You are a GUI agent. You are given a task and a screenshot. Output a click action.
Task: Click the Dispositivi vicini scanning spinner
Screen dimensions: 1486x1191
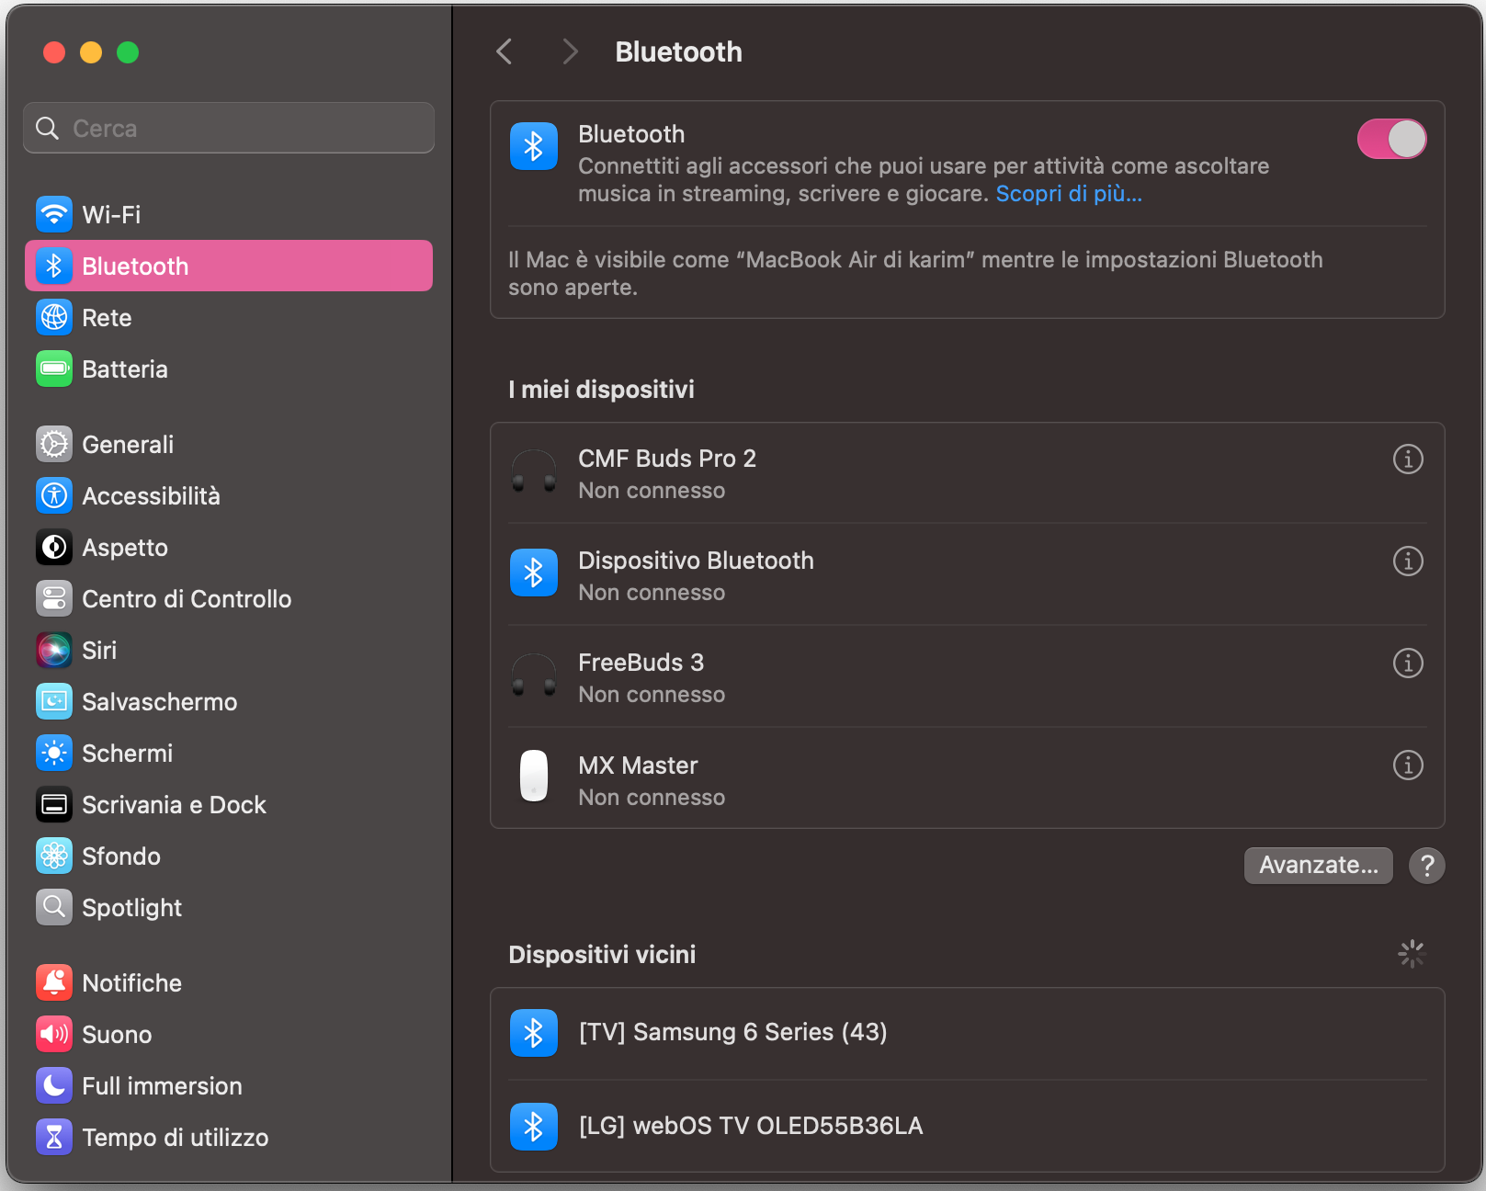point(1411,954)
